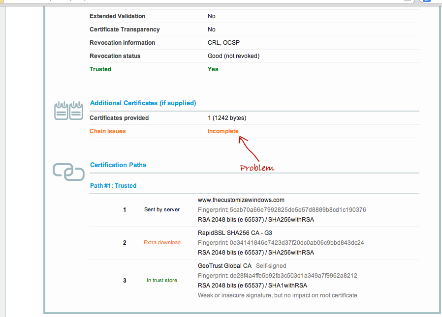Image resolution: width=442 pixels, height=317 pixels.
Task: Click the 'Chain issues' orange label
Action: pos(107,131)
